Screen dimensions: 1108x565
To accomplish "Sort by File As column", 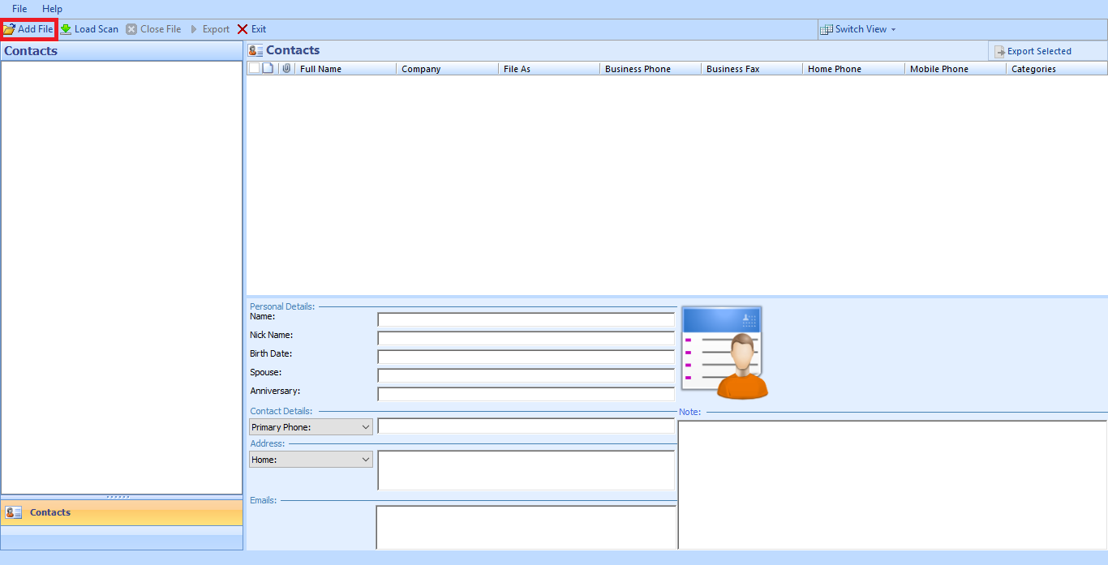I will [549, 69].
